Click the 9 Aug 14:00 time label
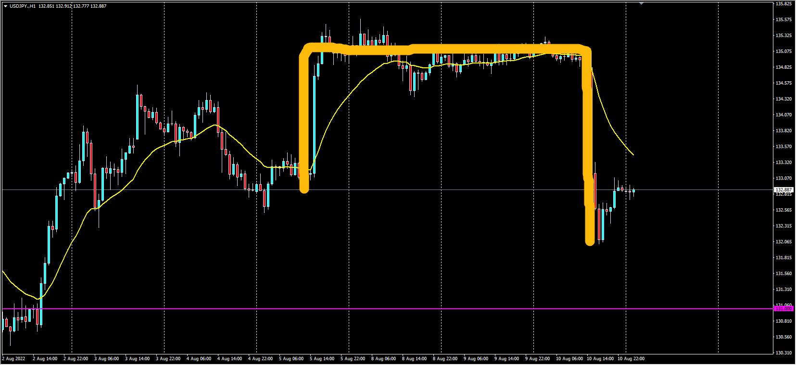This screenshot has height=365, width=796. [506, 359]
